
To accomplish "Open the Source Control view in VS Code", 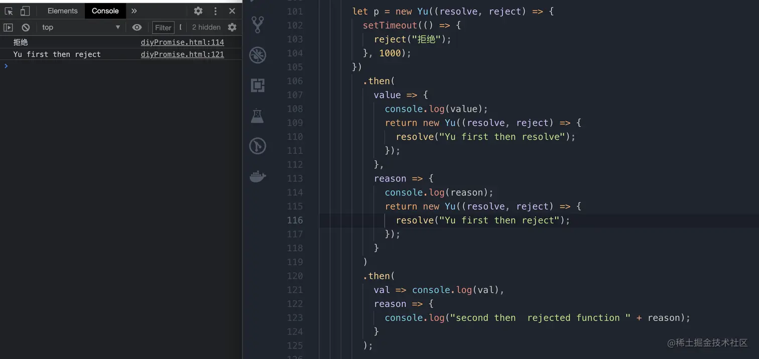I will click(258, 25).
